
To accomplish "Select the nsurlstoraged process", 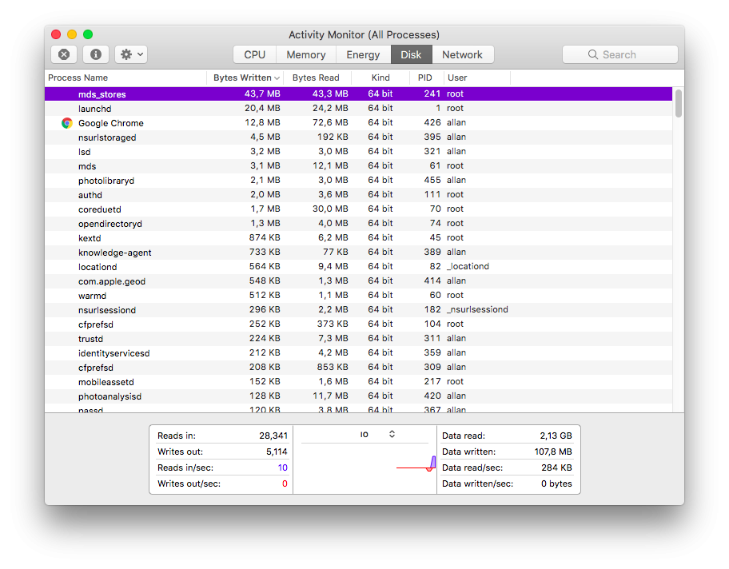I will point(358,137).
